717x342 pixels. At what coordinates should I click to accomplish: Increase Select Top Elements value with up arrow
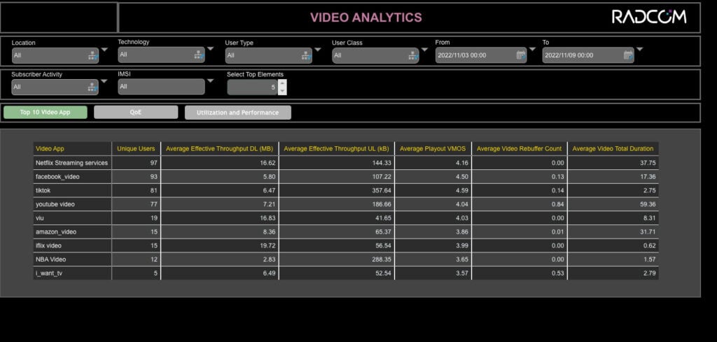point(283,83)
